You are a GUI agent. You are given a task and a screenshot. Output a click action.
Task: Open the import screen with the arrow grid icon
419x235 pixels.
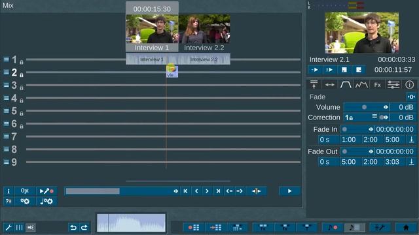click(215, 227)
